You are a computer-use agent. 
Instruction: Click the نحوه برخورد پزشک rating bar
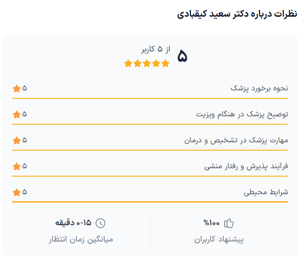(x=150, y=98)
